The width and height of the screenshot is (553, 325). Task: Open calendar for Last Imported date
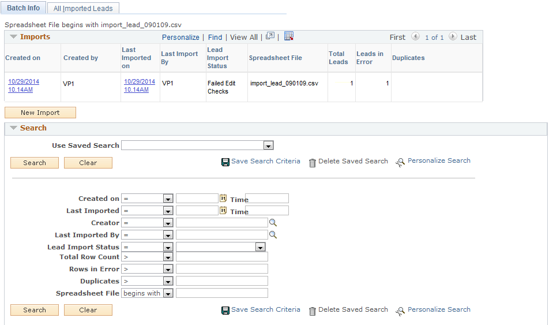(x=223, y=211)
